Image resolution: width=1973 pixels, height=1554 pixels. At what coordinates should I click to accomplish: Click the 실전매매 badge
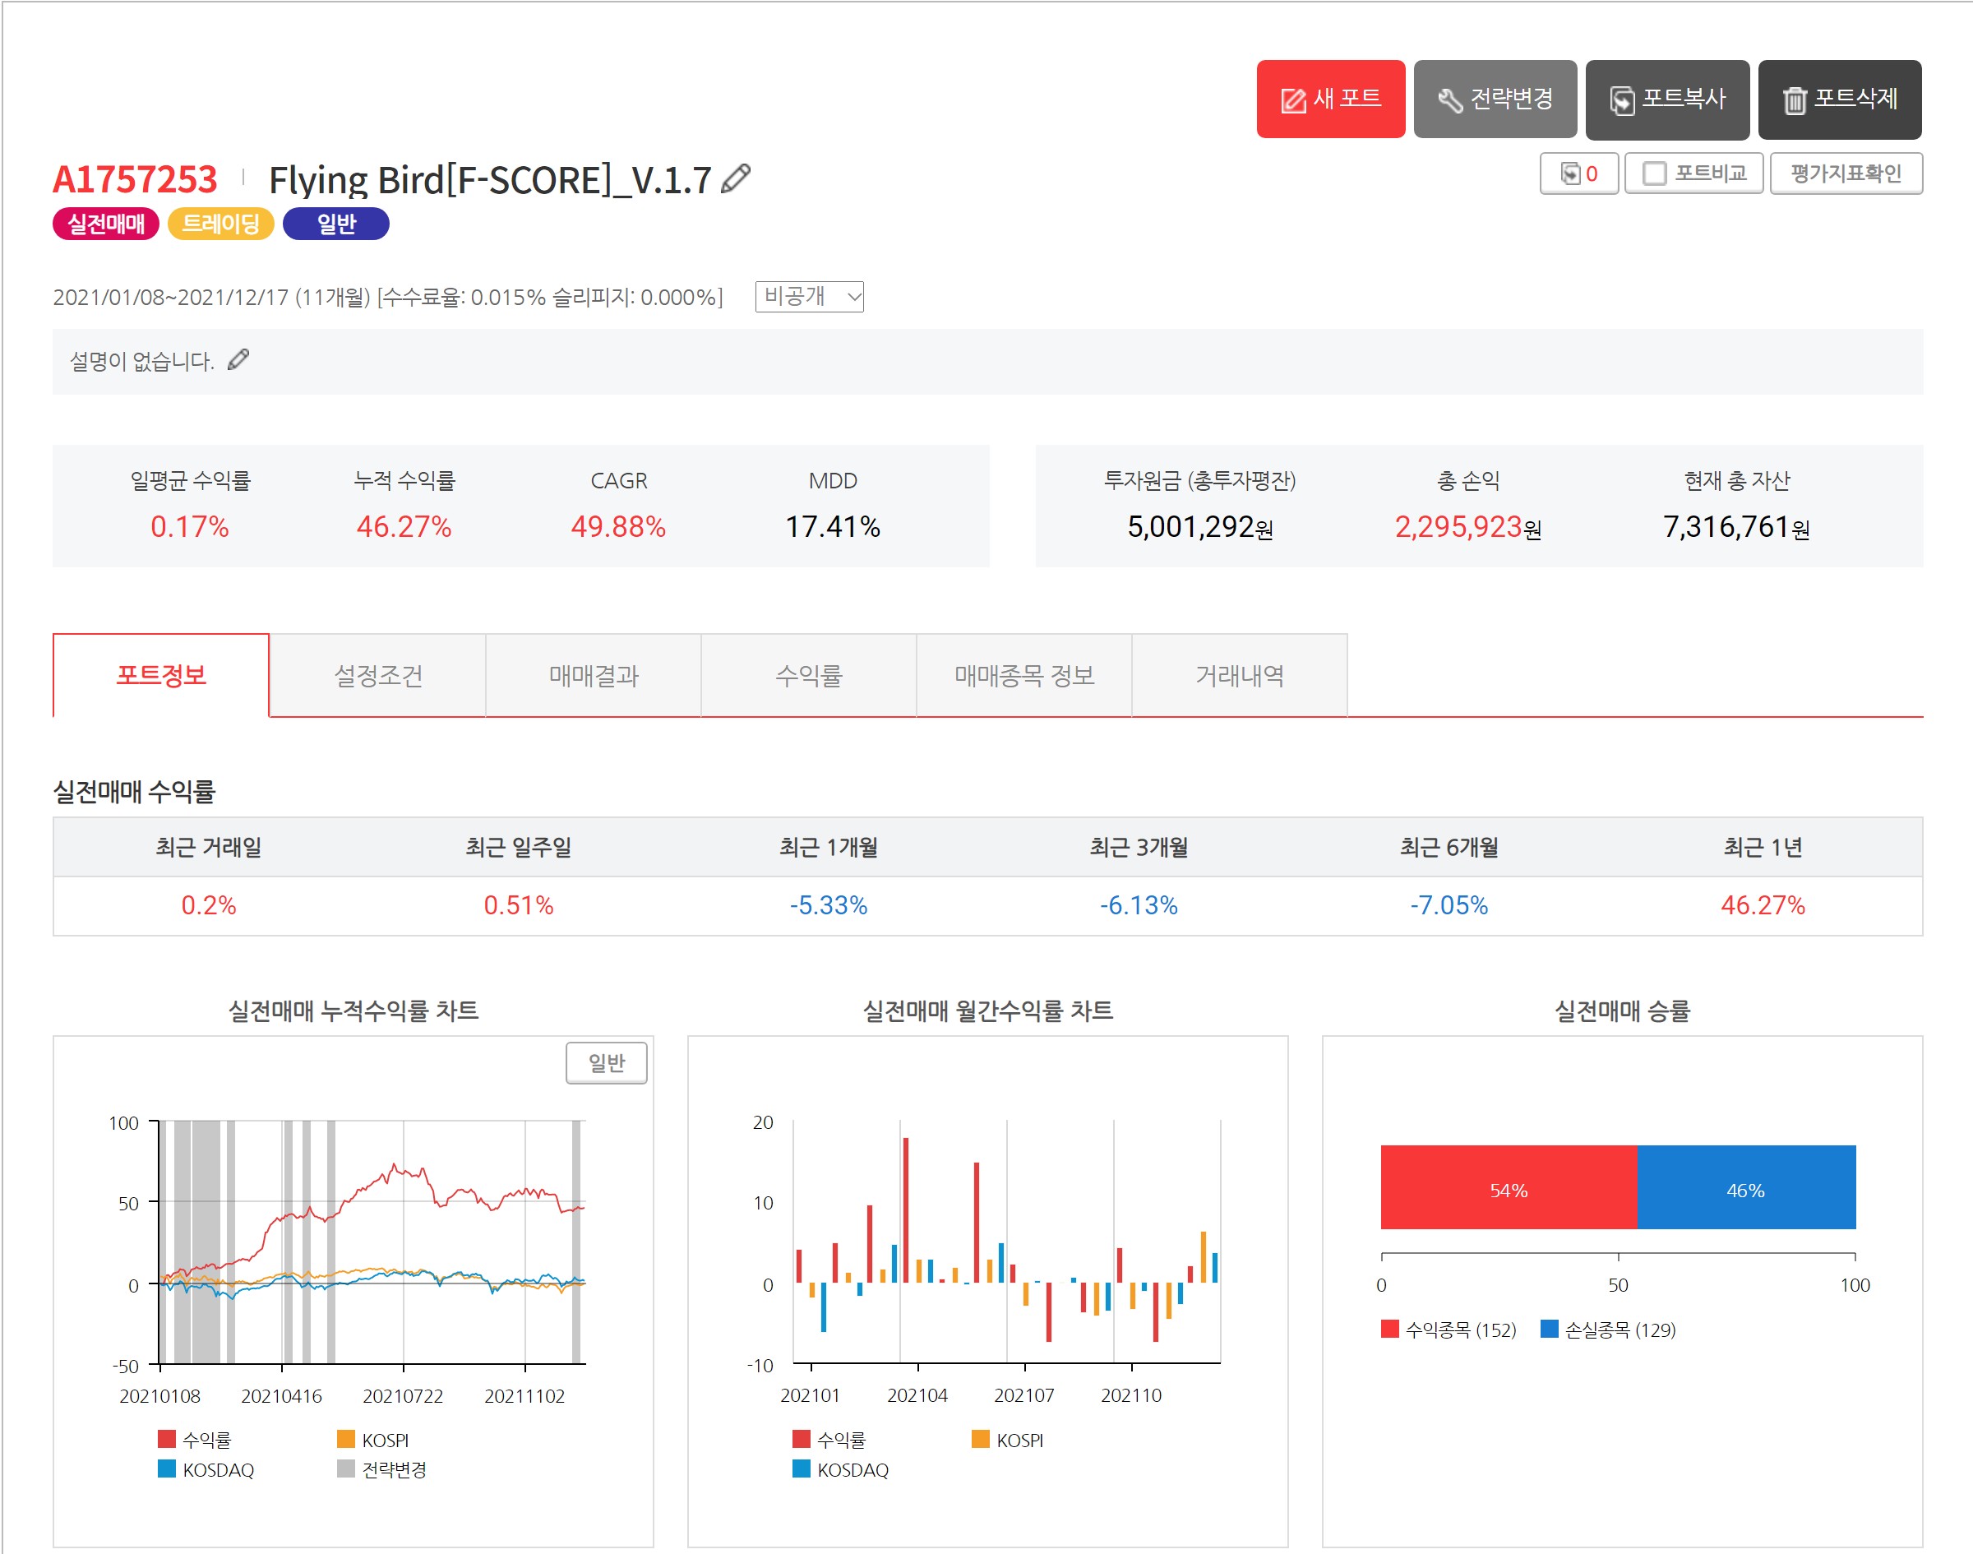[105, 224]
